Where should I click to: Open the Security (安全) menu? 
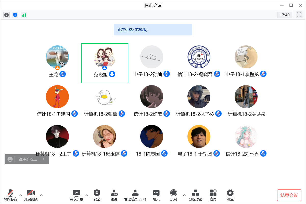tap(97, 195)
